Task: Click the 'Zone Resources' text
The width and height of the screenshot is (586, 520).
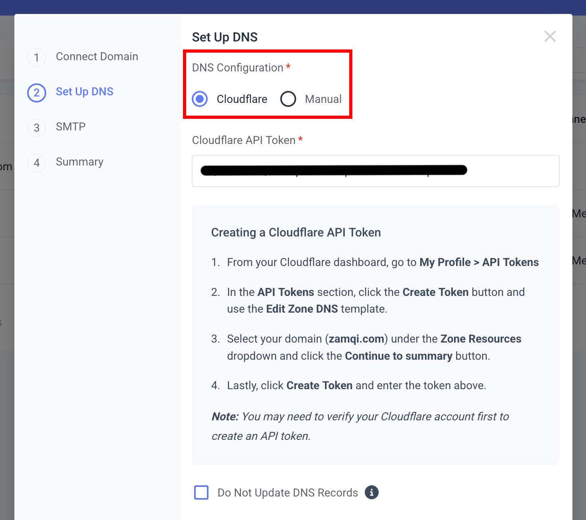Action: point(481,339)
